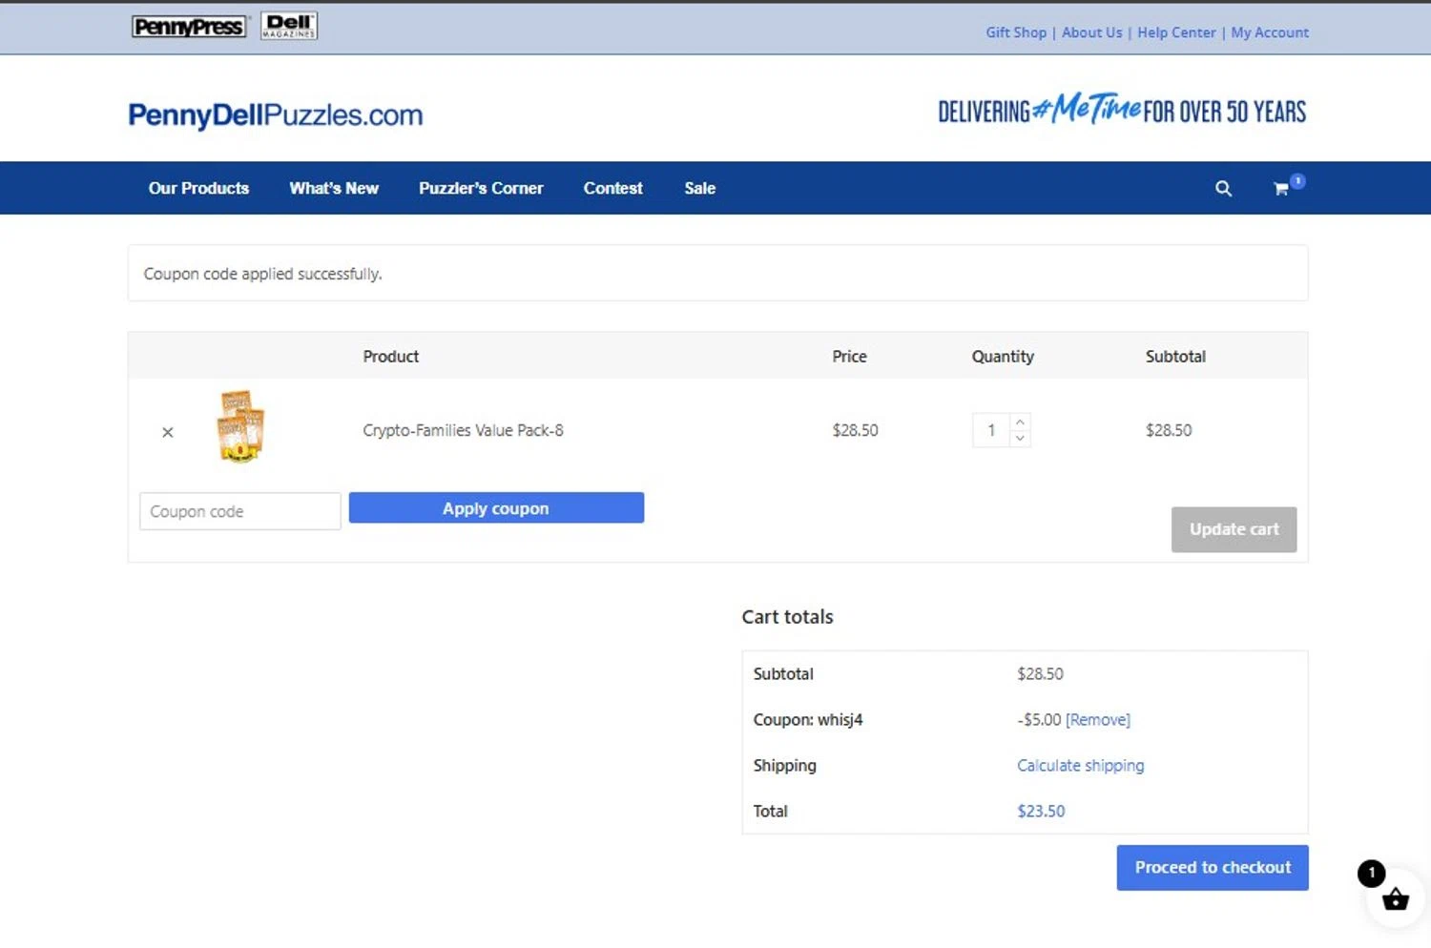Open the floating basket widget
1431x948 pixels.
(1395, 897)
